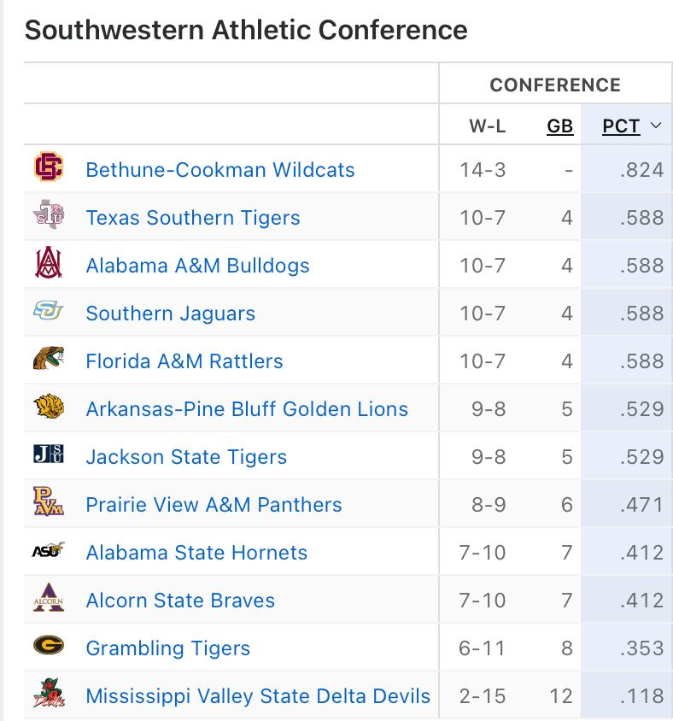Click the Mississippi Valley State Delta Devils logo

pos(49,695)
